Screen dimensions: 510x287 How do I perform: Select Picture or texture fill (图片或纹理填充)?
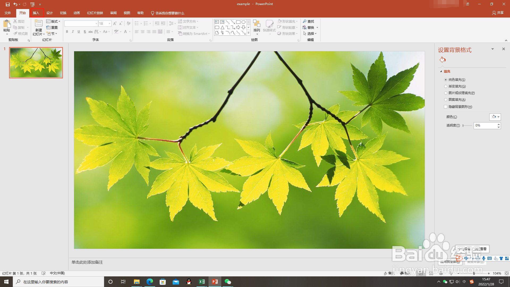point(446,93)
